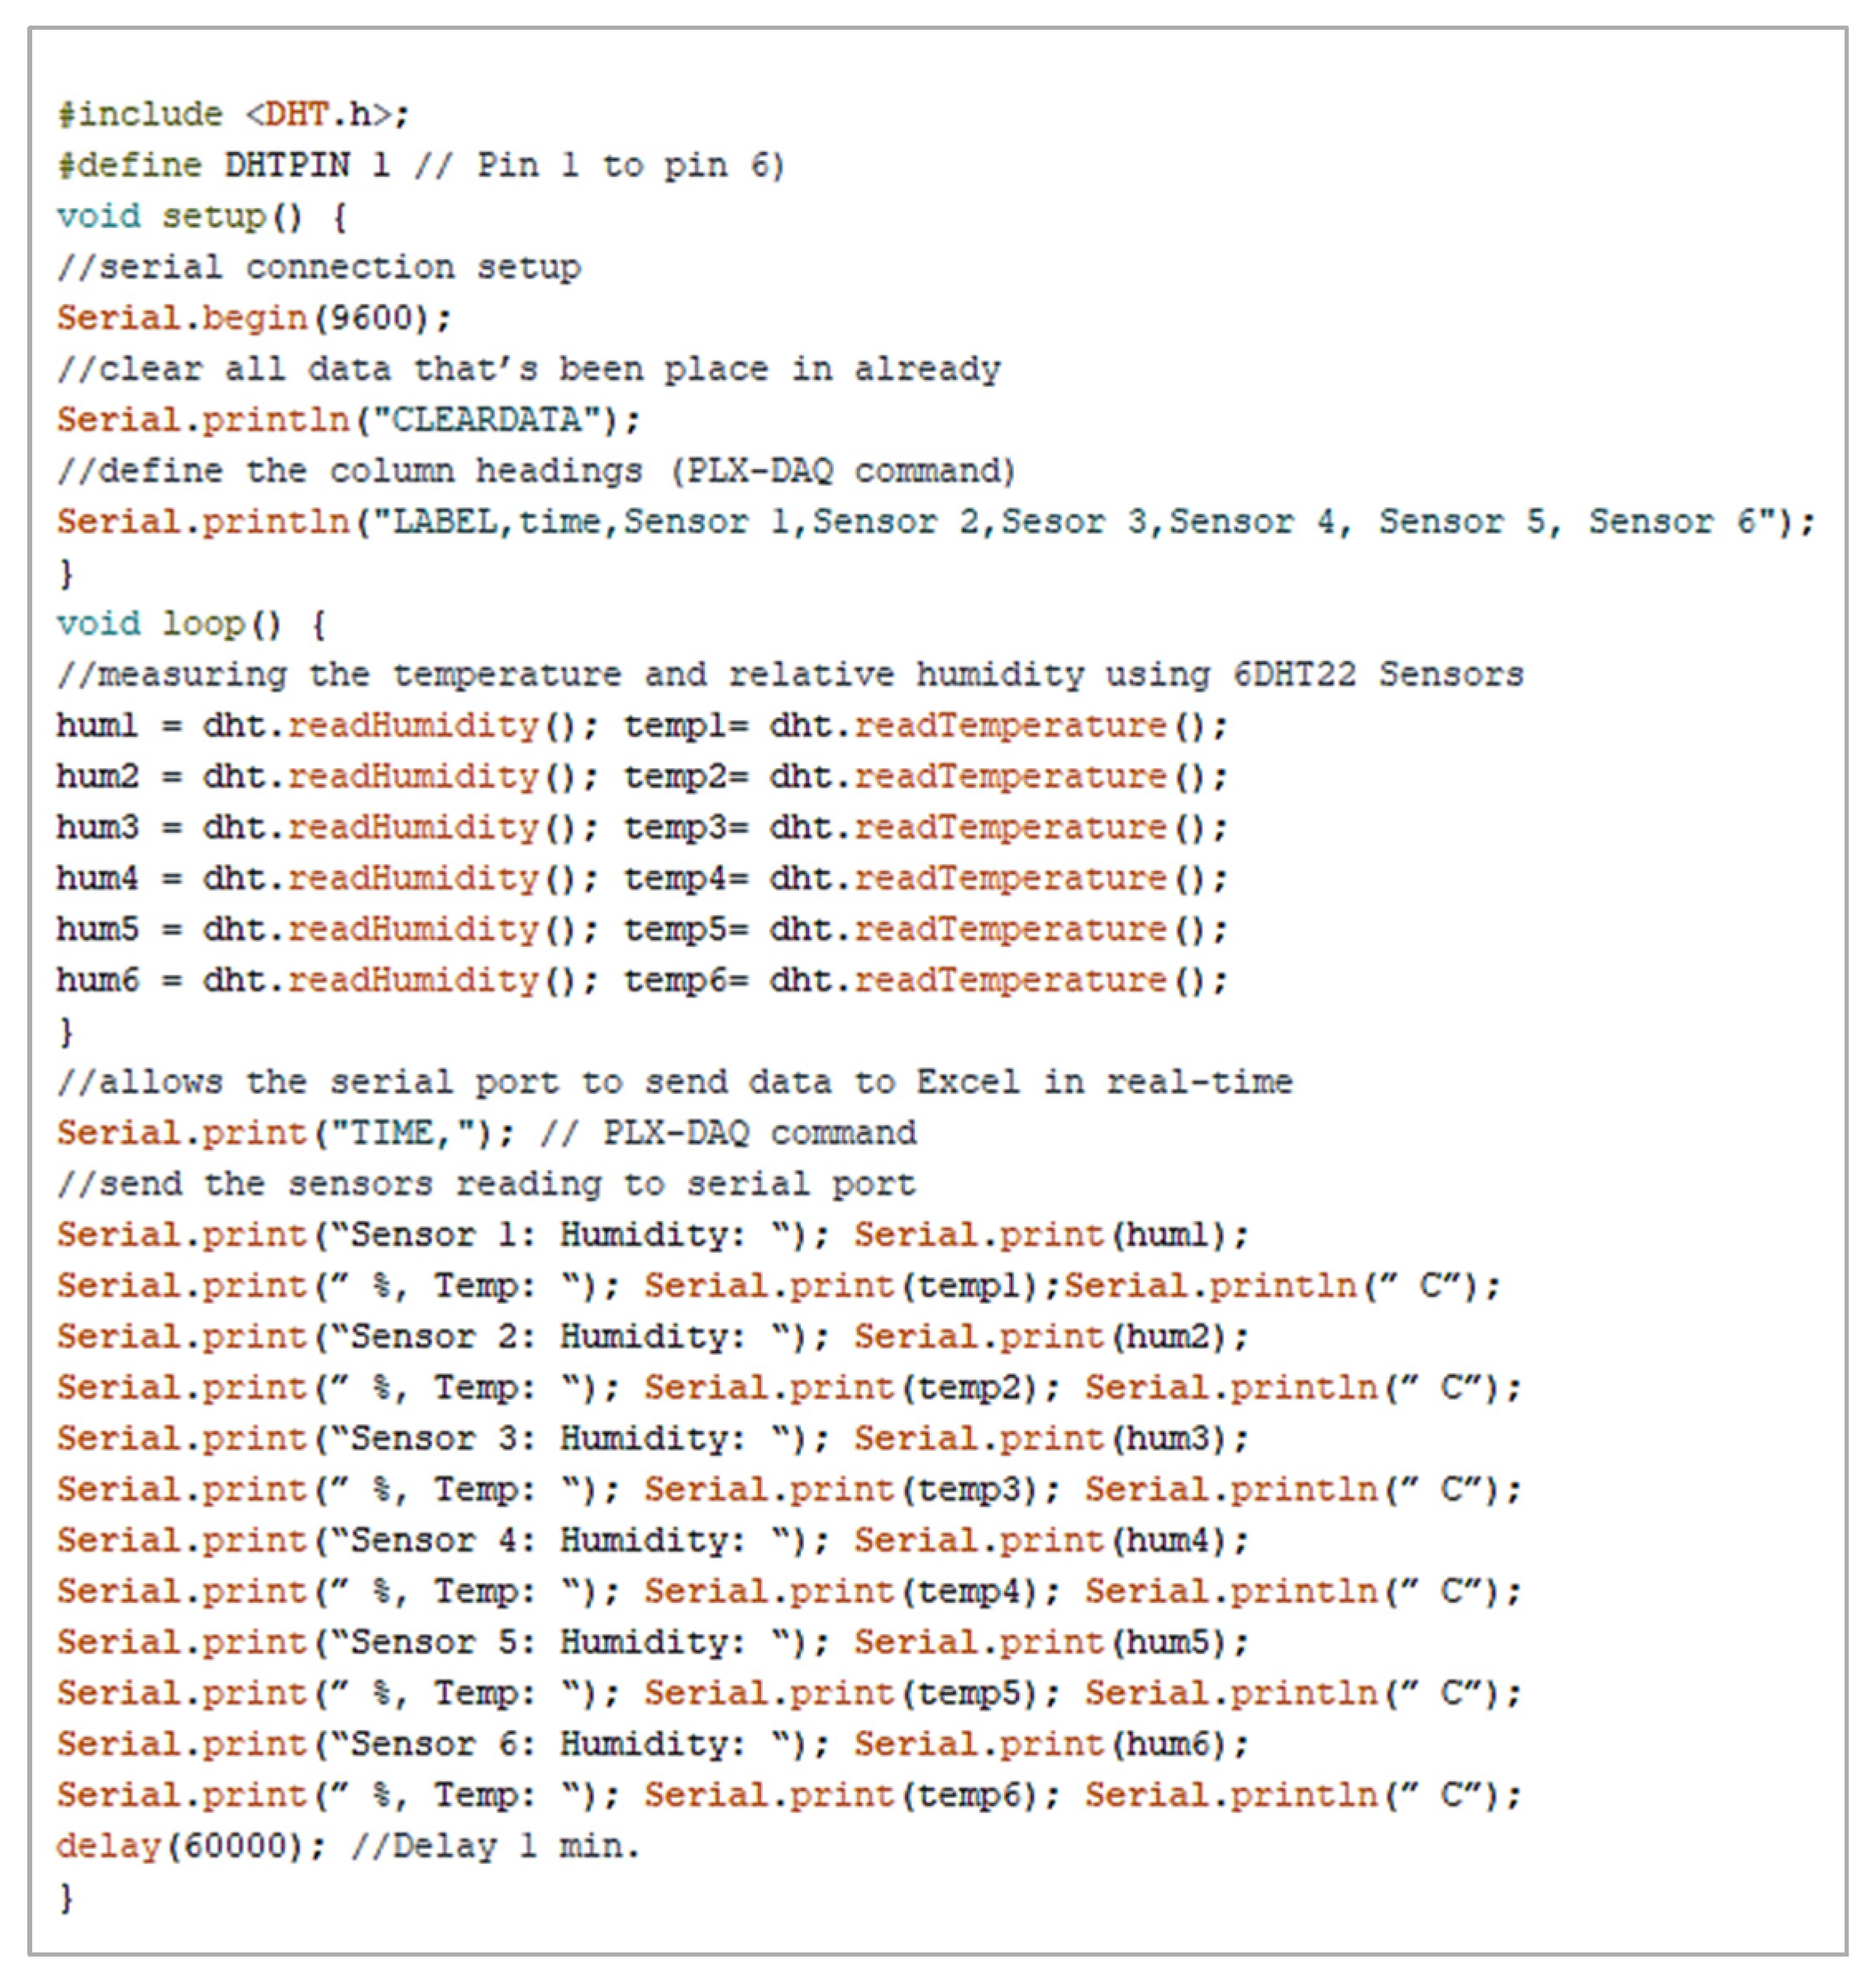The height and width of the screenshot is (1983, 1876).
Task: Click the Serial.print(hum5) statement
Action: [x=1051, y=1642]
